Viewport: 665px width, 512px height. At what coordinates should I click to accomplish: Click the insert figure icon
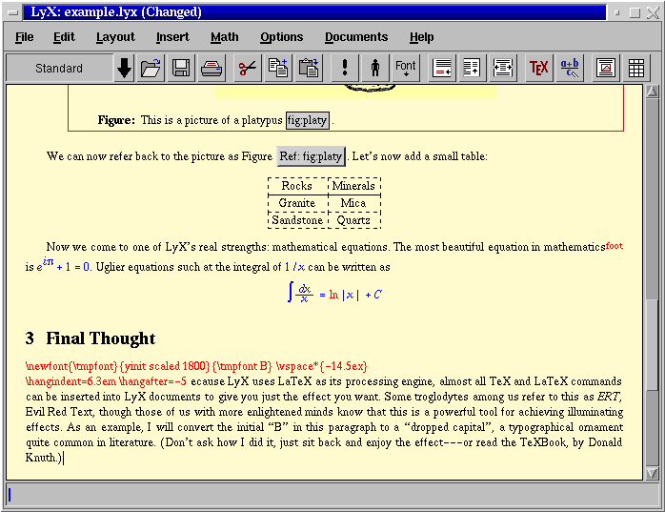pyautogui.click(x=606, y=68)
